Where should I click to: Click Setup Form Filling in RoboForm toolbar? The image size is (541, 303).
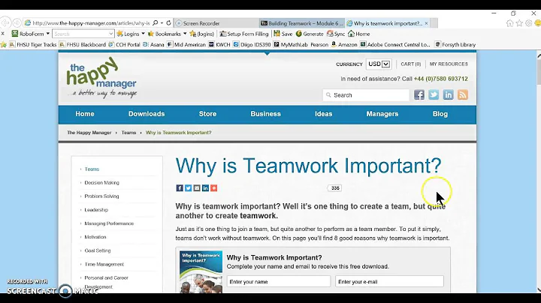point(244,34)
